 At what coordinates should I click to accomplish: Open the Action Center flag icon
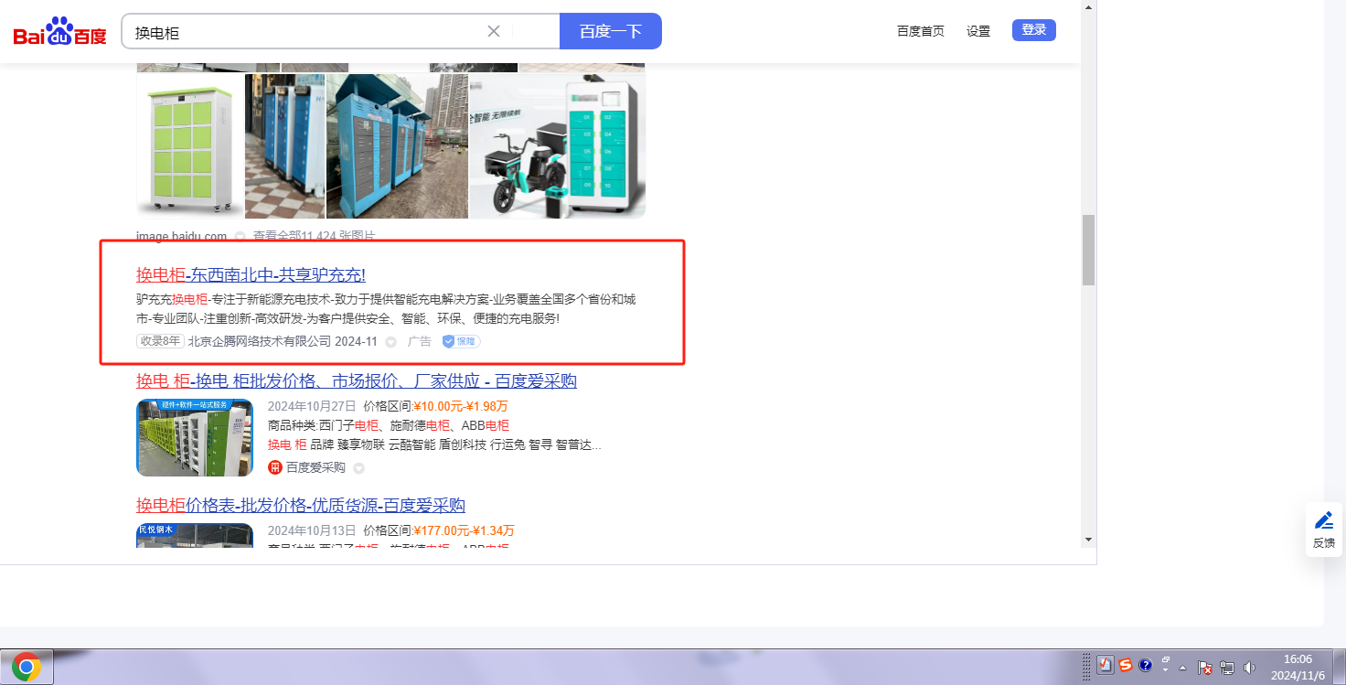click(1205, 668)
